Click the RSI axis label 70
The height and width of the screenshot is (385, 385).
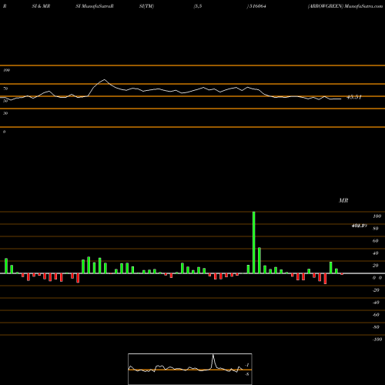(x=5, y=89)
